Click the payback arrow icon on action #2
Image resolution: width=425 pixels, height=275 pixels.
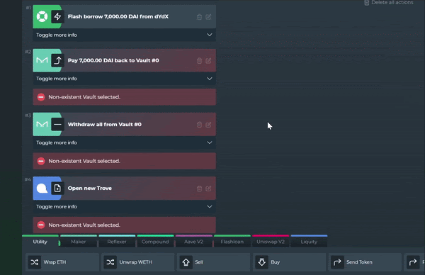pyautogui.click(x=57, y=60)
